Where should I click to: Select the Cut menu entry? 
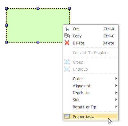(90, 29)
